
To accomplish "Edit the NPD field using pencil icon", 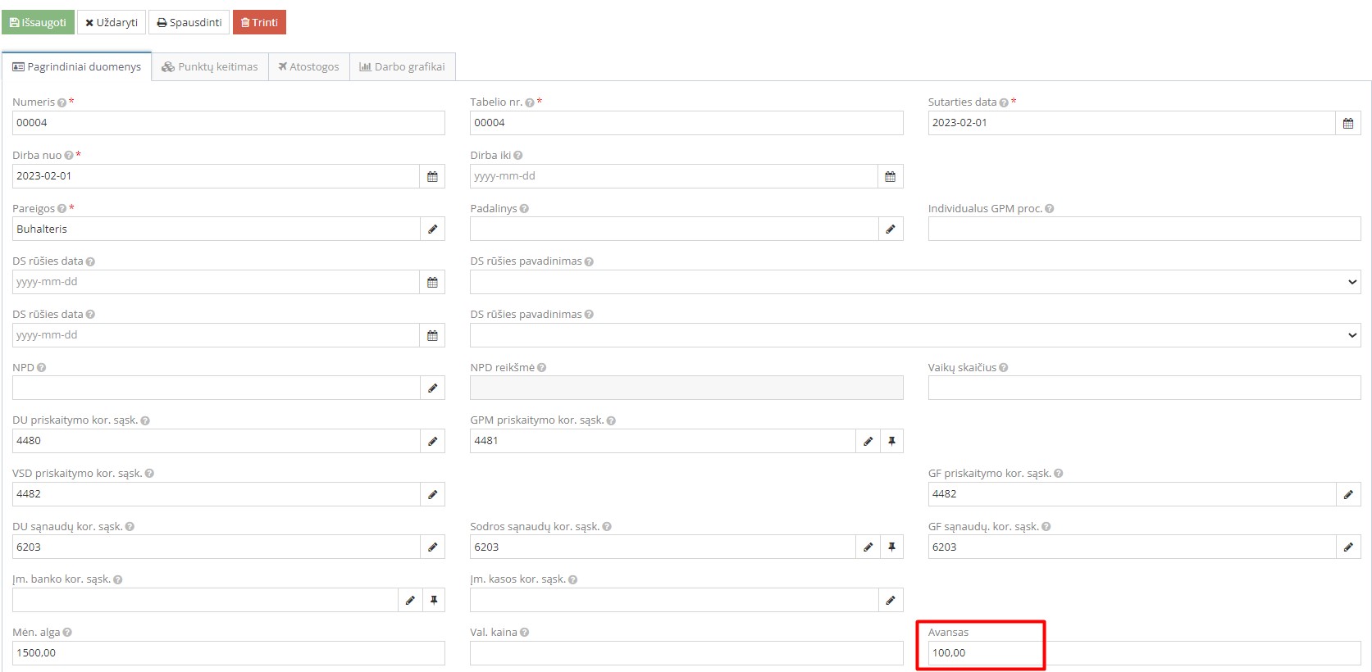I will 432,388.
